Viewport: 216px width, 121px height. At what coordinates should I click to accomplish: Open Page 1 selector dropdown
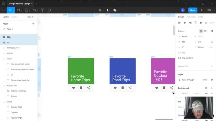(31, 17)
